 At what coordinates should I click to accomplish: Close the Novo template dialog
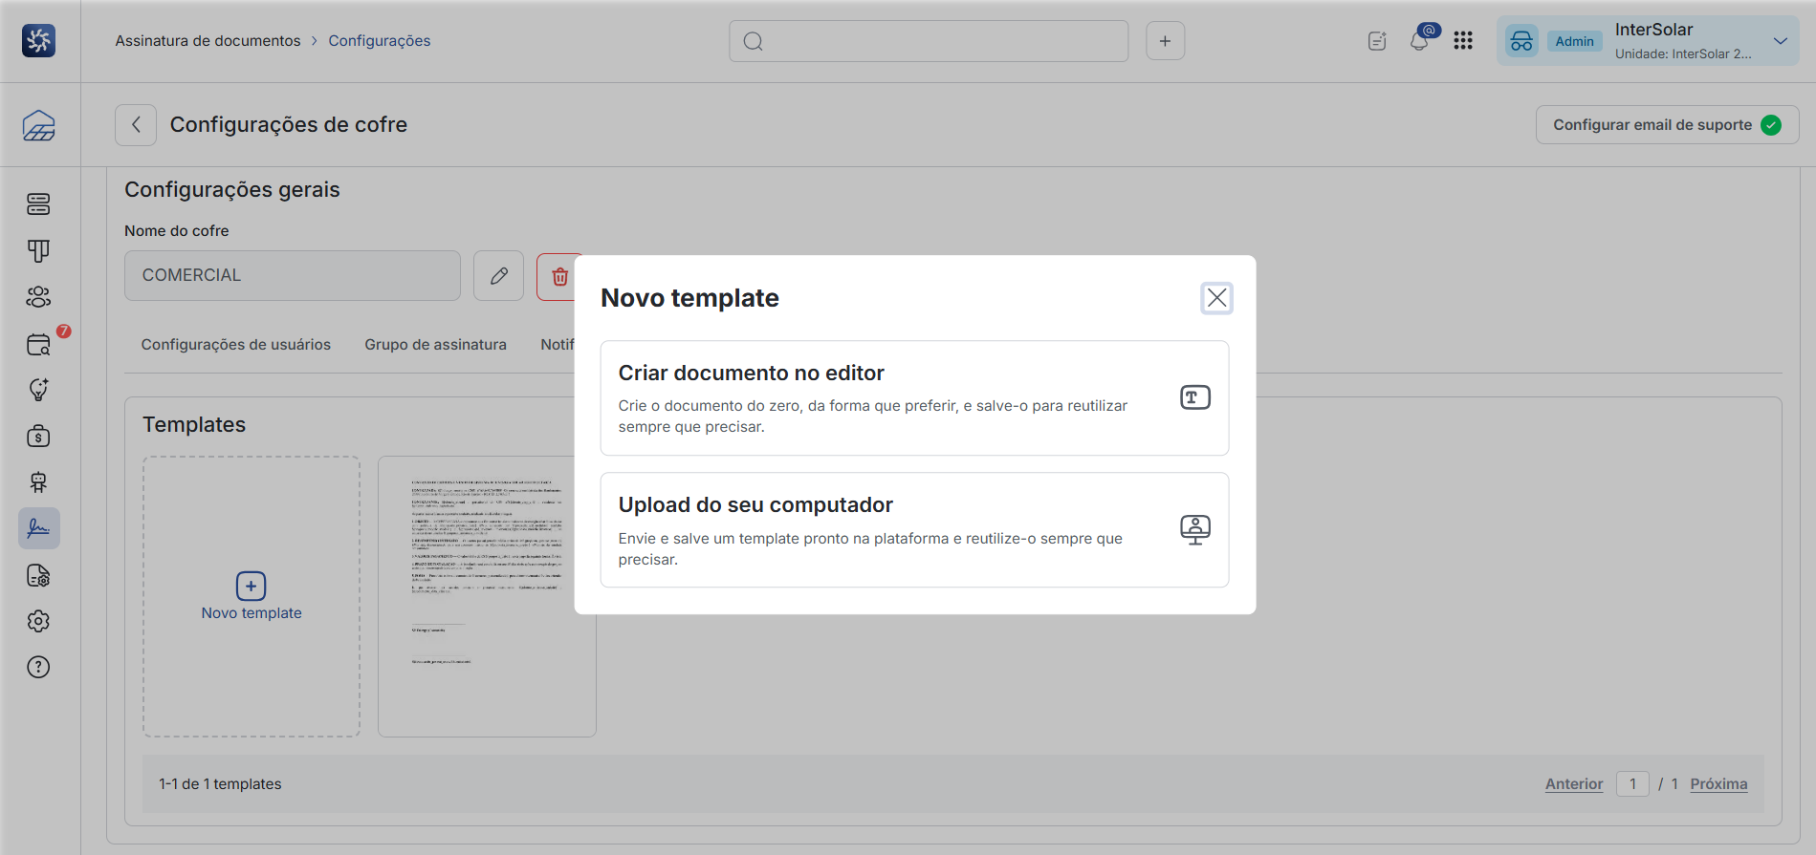click(1216, 298)
